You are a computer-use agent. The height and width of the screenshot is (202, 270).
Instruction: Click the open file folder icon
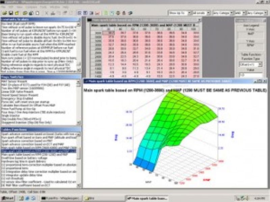[4, 13]
